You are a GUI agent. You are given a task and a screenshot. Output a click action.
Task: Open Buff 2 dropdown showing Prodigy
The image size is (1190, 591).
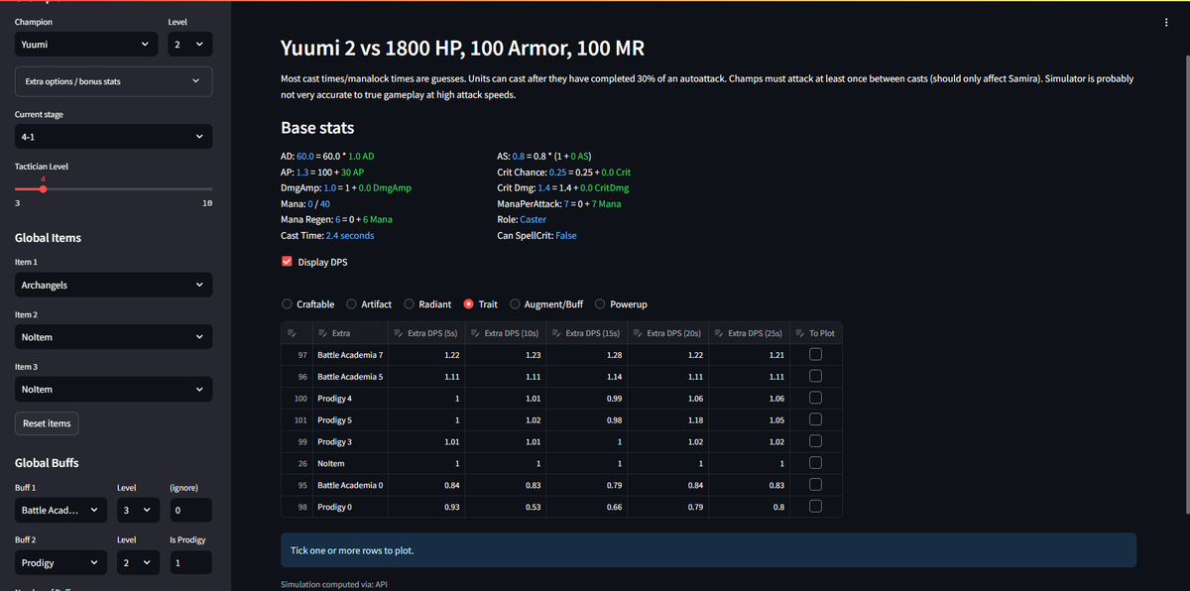tap(60, 563)
